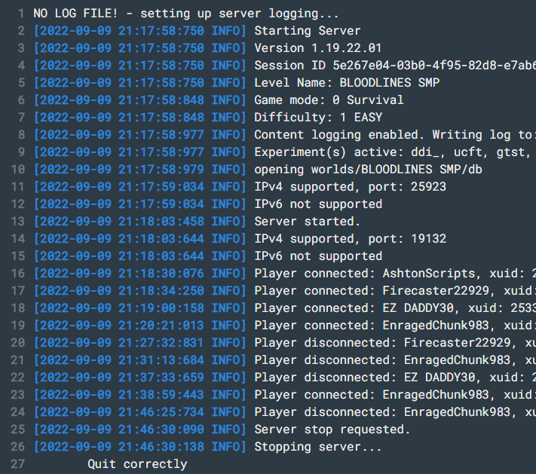Click 'Game mode: 0 Survival' entry
The width and height of the screenshot is (536, 474).
tap(329, 100)
